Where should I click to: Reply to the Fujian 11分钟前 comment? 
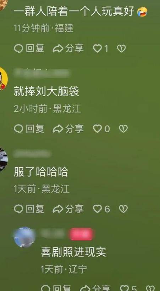[x=29, y=48]
